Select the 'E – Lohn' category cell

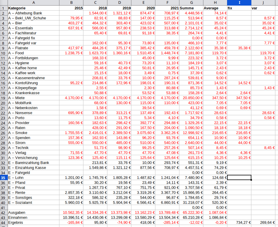[33, 178]
